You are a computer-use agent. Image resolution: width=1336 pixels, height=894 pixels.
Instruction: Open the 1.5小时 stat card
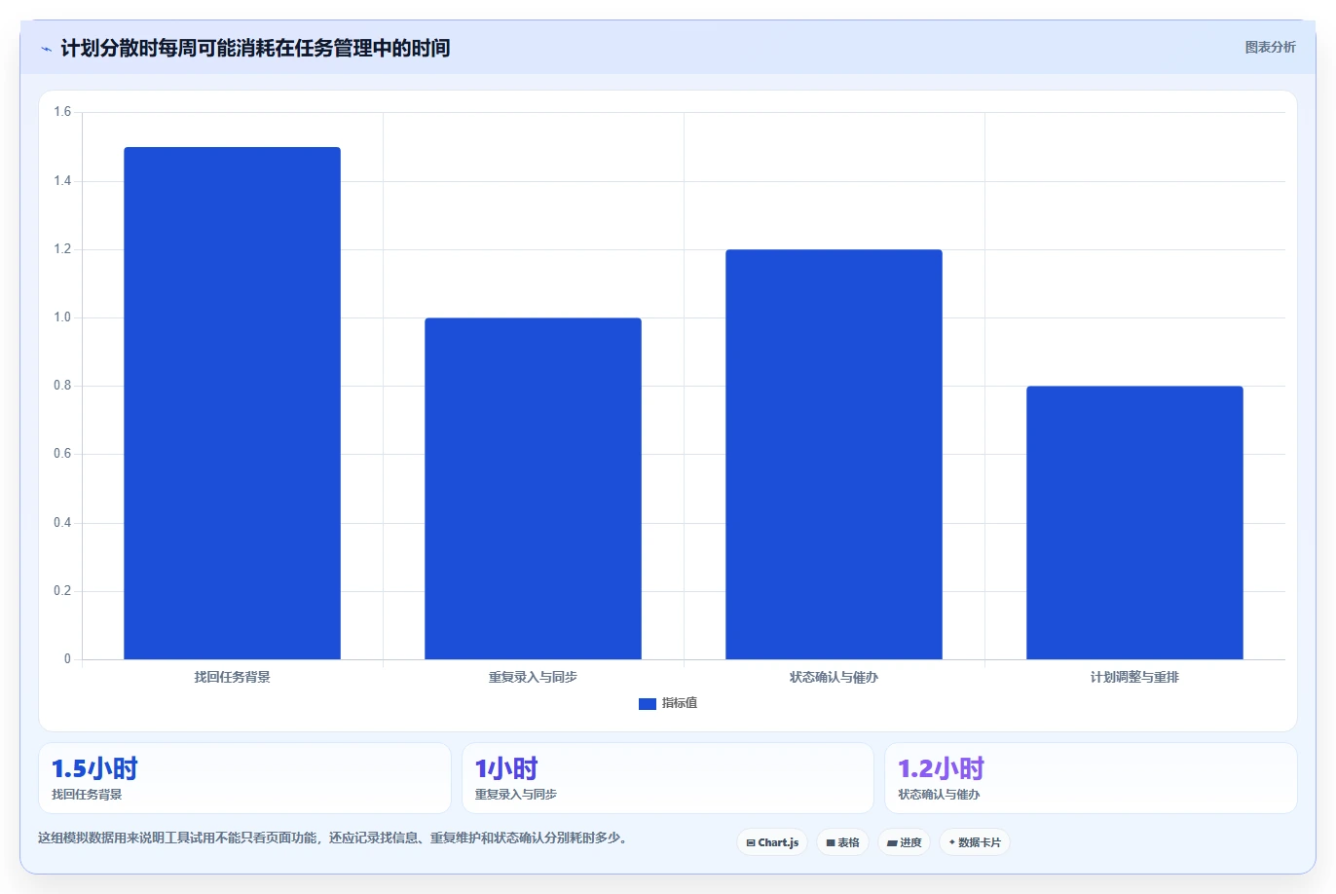click(244, 778)
